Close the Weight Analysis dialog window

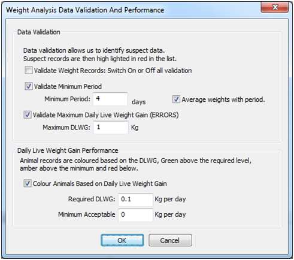click(275, 8)
